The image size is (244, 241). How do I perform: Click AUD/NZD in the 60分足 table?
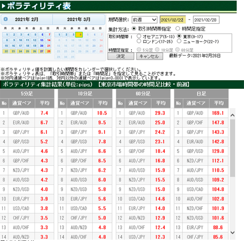[x=137, y=218]
